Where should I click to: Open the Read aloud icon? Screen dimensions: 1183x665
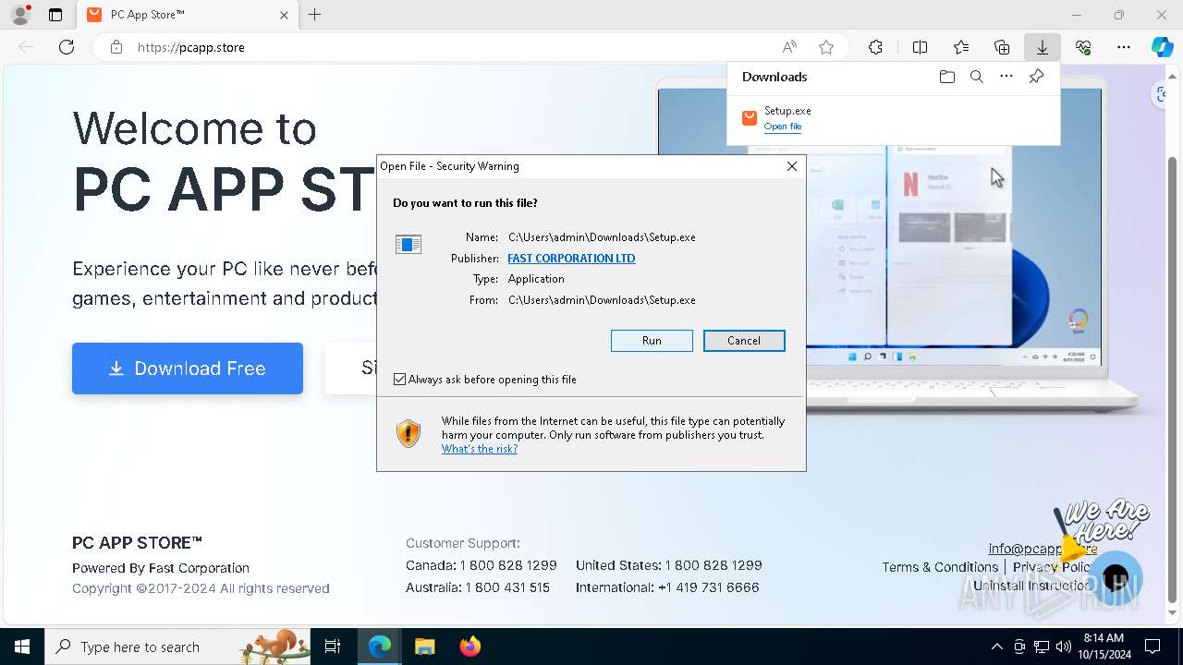point(789,47)
